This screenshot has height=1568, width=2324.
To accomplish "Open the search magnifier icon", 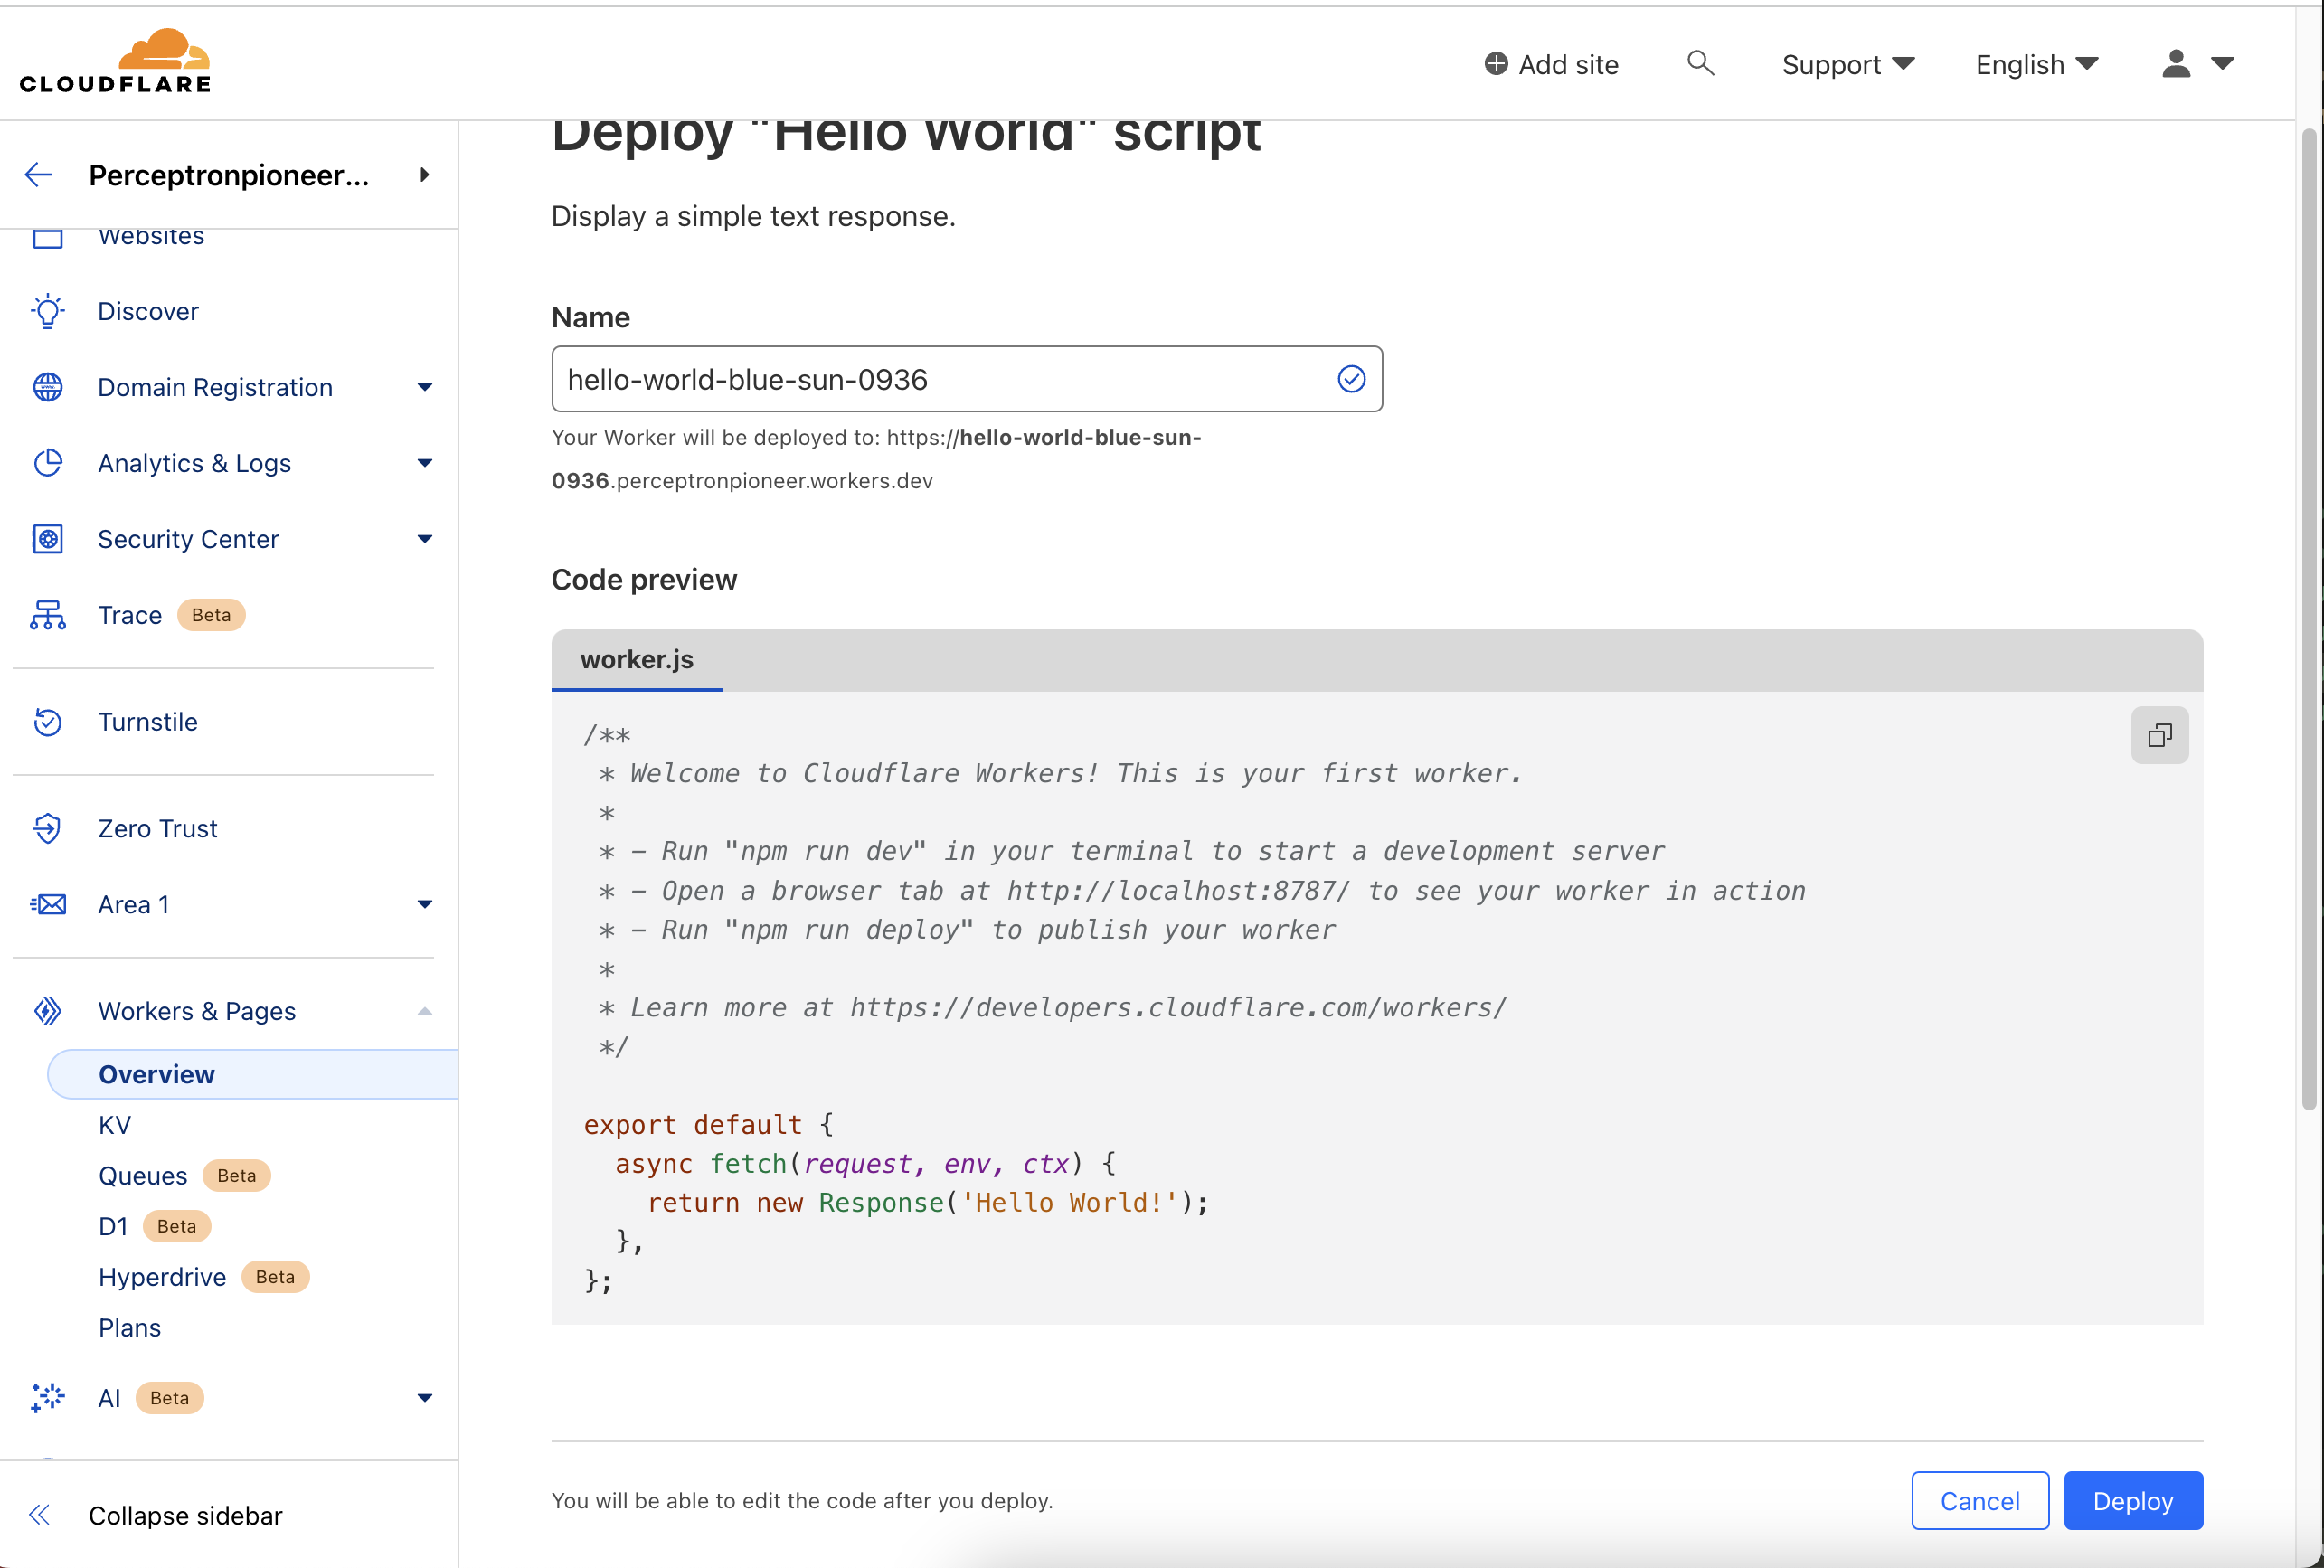I will point(1700,63).
